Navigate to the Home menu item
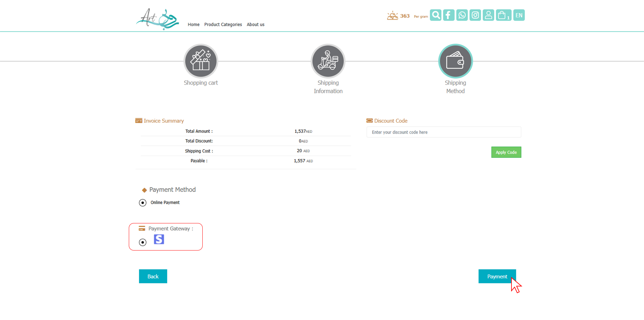The height and width of the screenshot is (320, 644). 194,24
